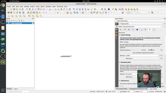Open the Plugins menu

[x=32, y=6]
